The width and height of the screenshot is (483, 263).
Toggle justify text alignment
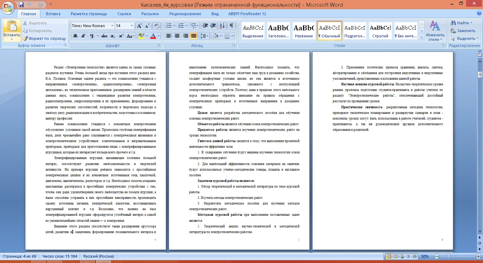tap(194, 36)
